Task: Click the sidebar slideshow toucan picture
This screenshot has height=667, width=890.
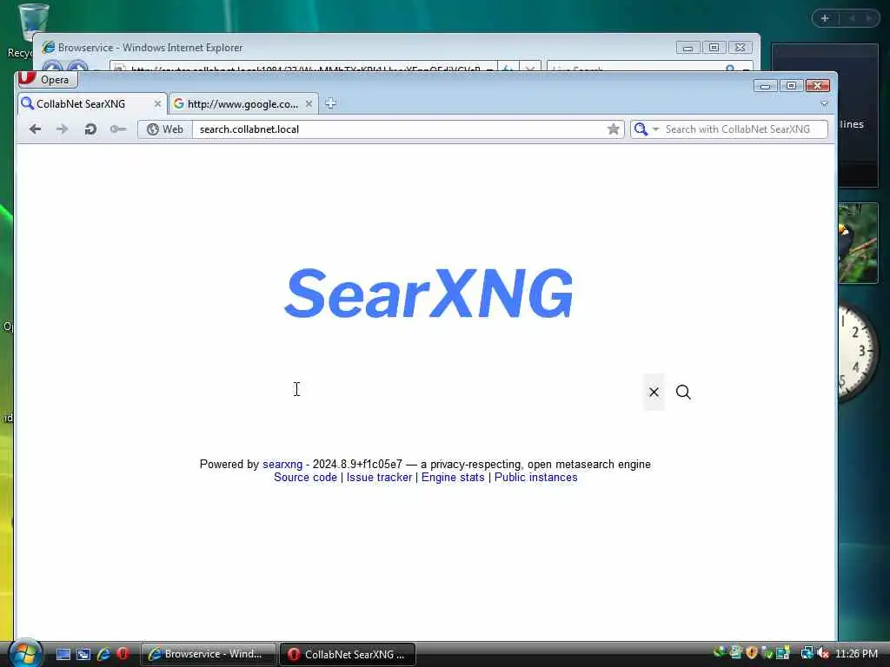Action: [x=858, y=243]
